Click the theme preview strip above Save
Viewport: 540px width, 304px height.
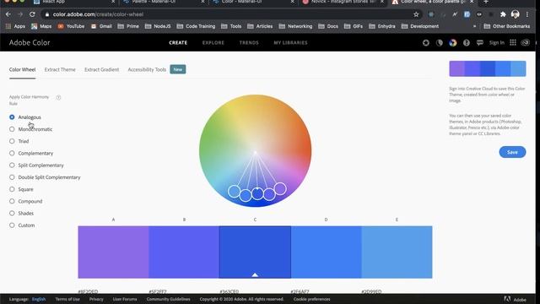point(488,68)
